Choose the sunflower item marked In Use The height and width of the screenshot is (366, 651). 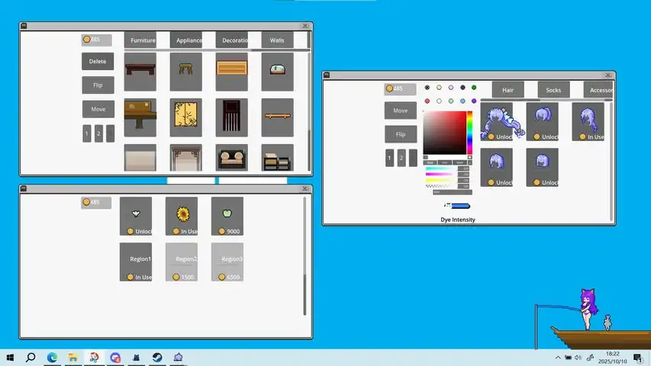182,215
